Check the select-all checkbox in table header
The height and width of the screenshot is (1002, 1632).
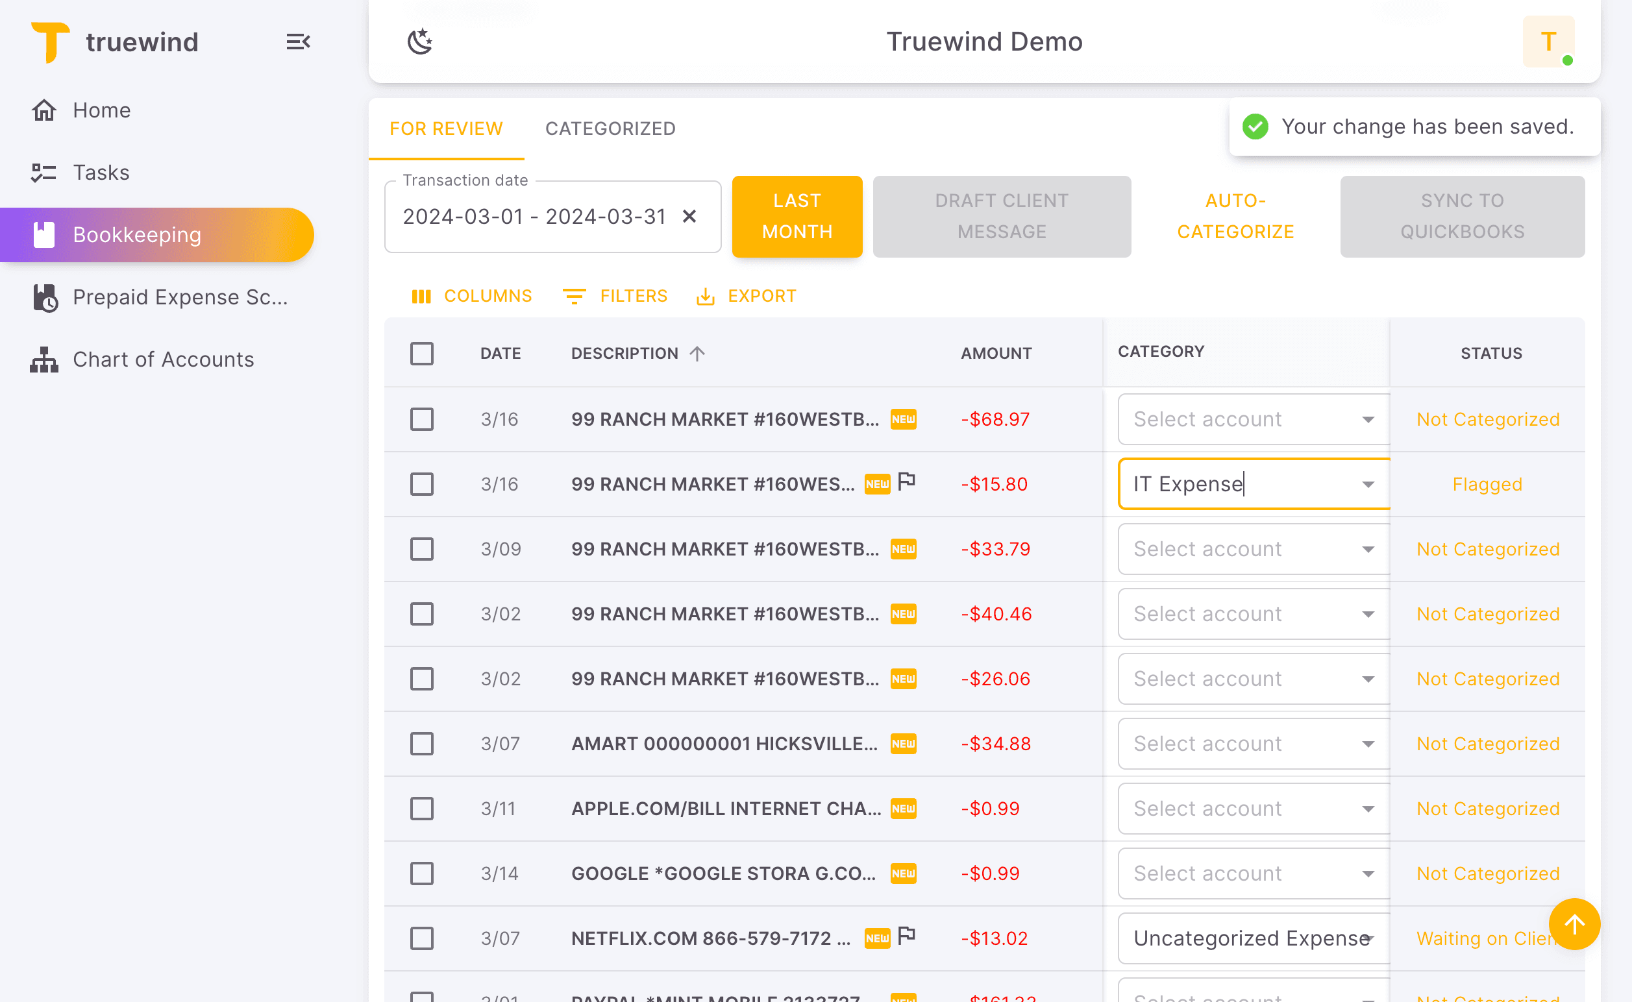[x=421, y=353]
